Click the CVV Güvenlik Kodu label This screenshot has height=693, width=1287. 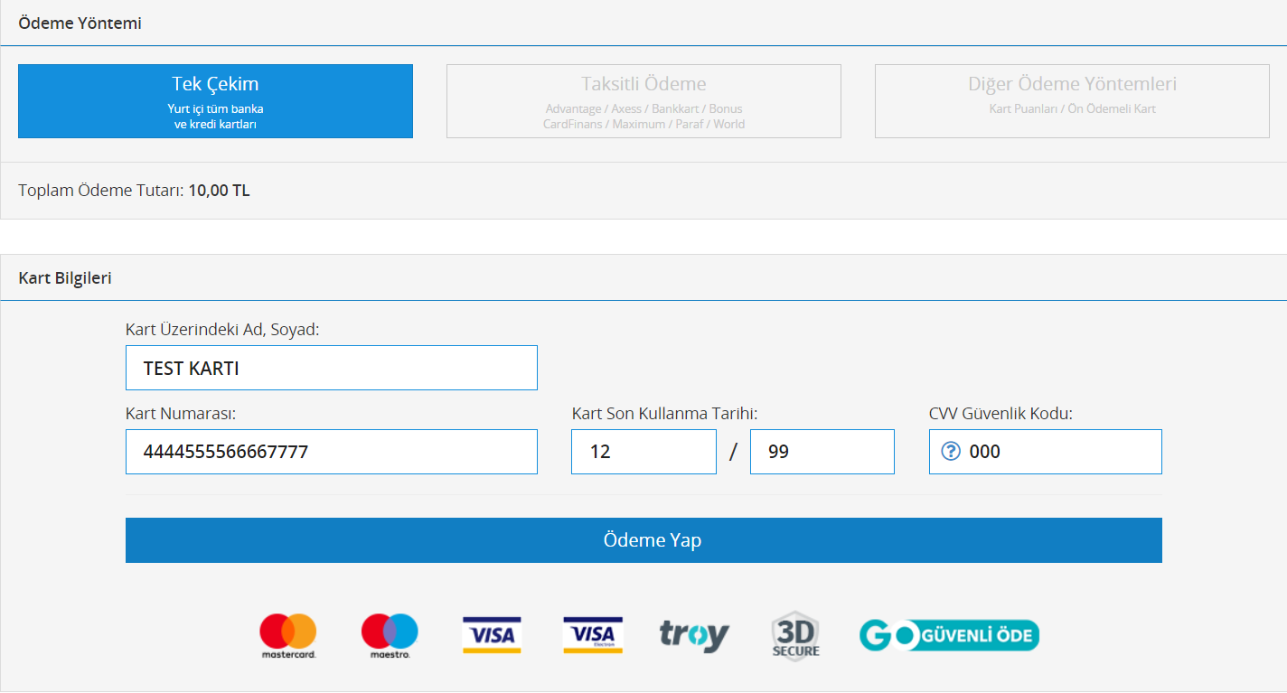pyautogui.click(x=1000, y=414)
